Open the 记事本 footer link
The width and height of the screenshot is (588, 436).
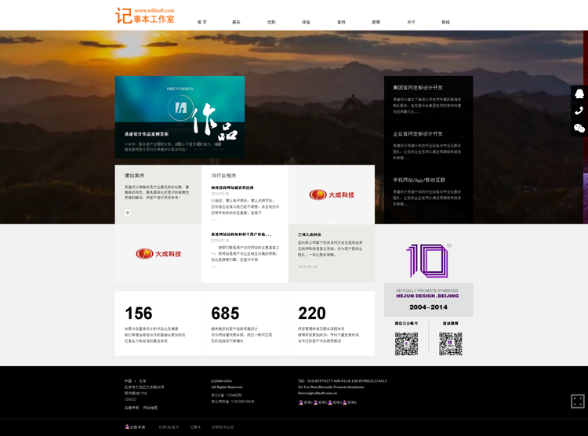click(x=195, y=427)
